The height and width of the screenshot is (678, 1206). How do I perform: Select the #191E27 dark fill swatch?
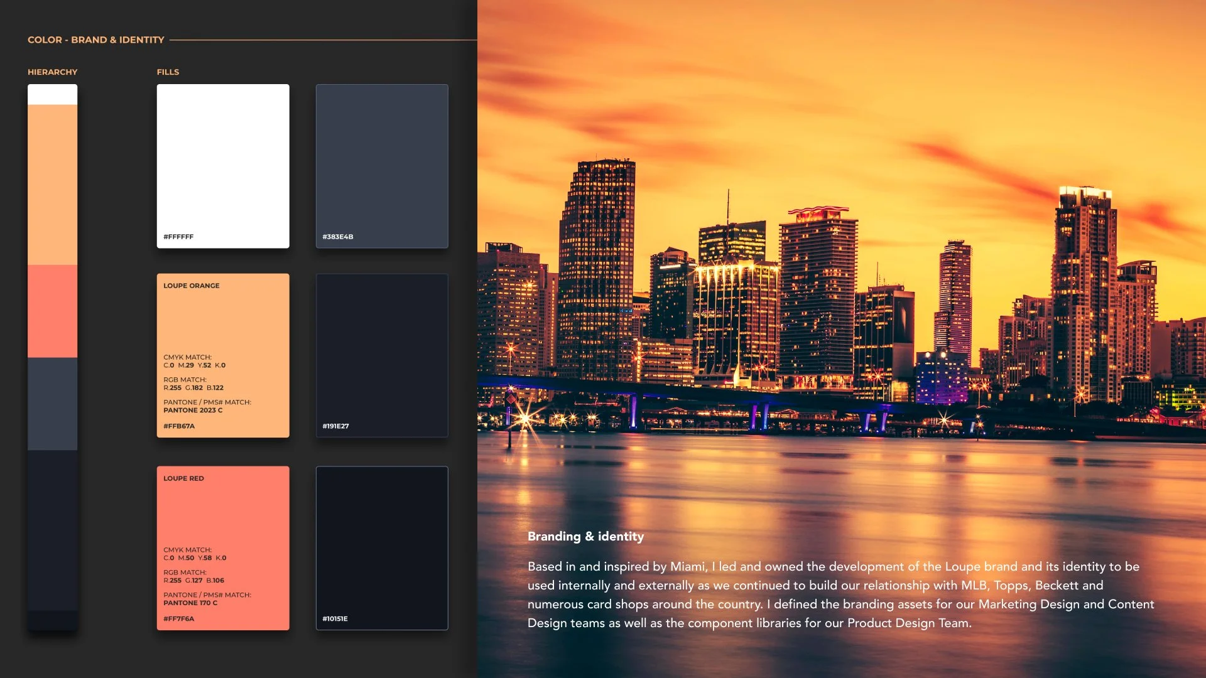pos(382,355)
